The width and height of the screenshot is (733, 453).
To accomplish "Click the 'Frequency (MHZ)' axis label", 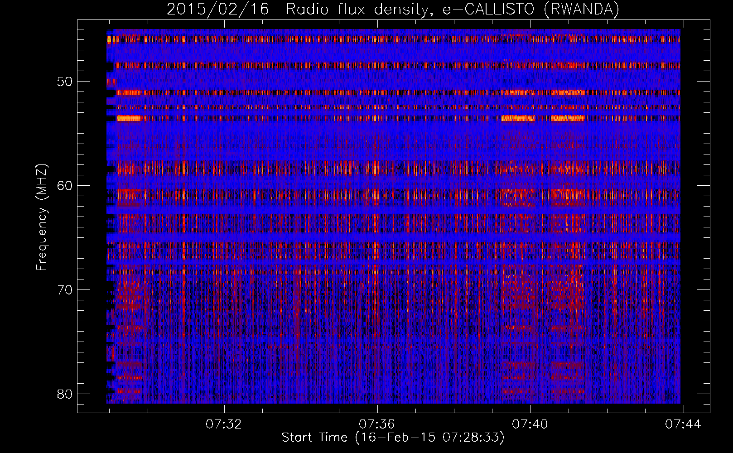I will coord(42,217).
